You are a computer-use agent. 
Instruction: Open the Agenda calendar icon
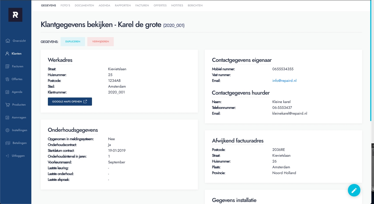[7, 92]
